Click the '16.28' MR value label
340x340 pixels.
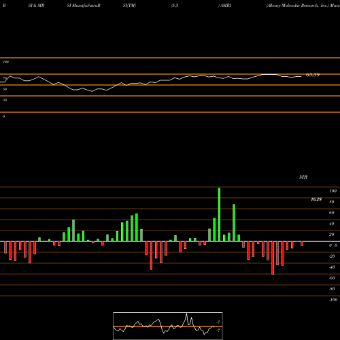click(316, 199)
